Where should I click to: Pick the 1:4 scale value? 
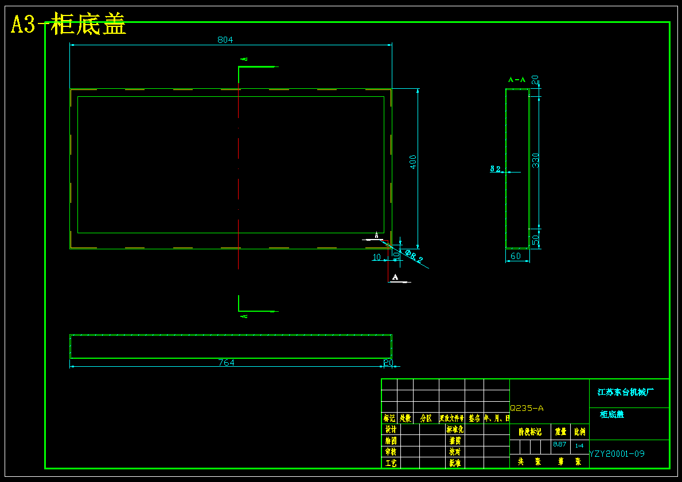point(579,445)
